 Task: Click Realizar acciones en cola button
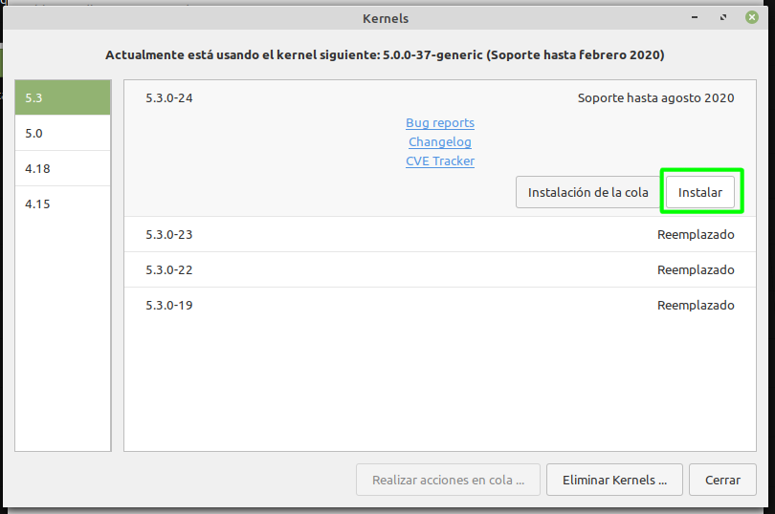coord(448,480)
